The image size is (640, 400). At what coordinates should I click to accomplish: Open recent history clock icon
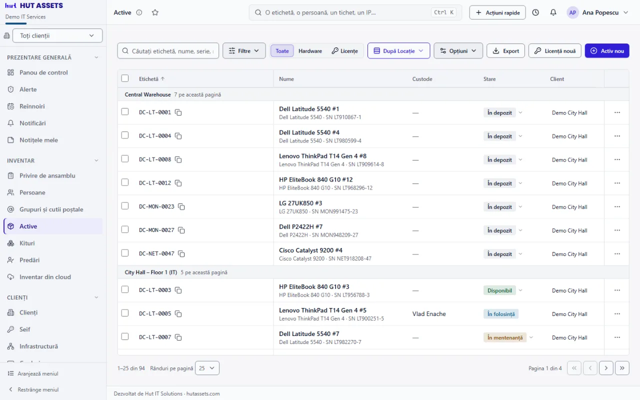click(x=535, y=12)
